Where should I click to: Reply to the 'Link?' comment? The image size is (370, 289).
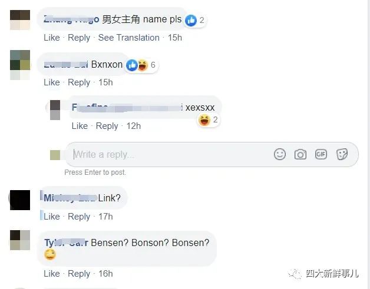tap(79, 217)
